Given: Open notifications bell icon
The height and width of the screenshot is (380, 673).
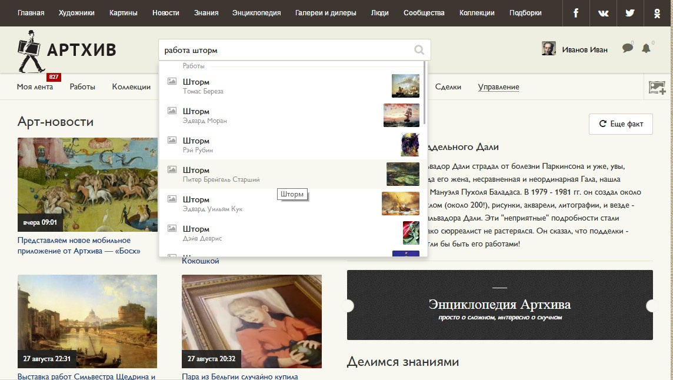Looking at the screenshot, I should (x=646, y=49).
